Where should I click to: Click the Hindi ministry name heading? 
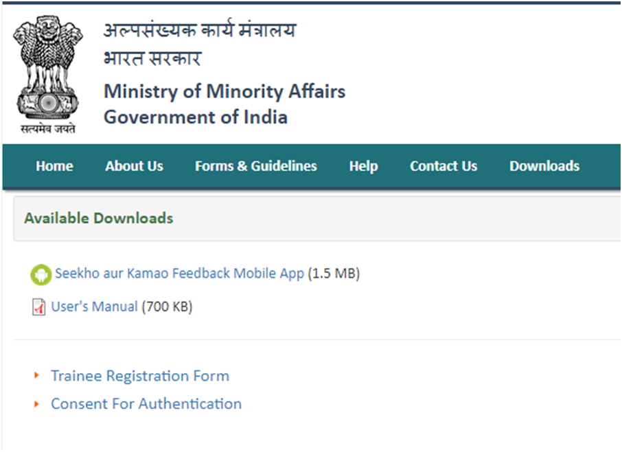(200, 30)
